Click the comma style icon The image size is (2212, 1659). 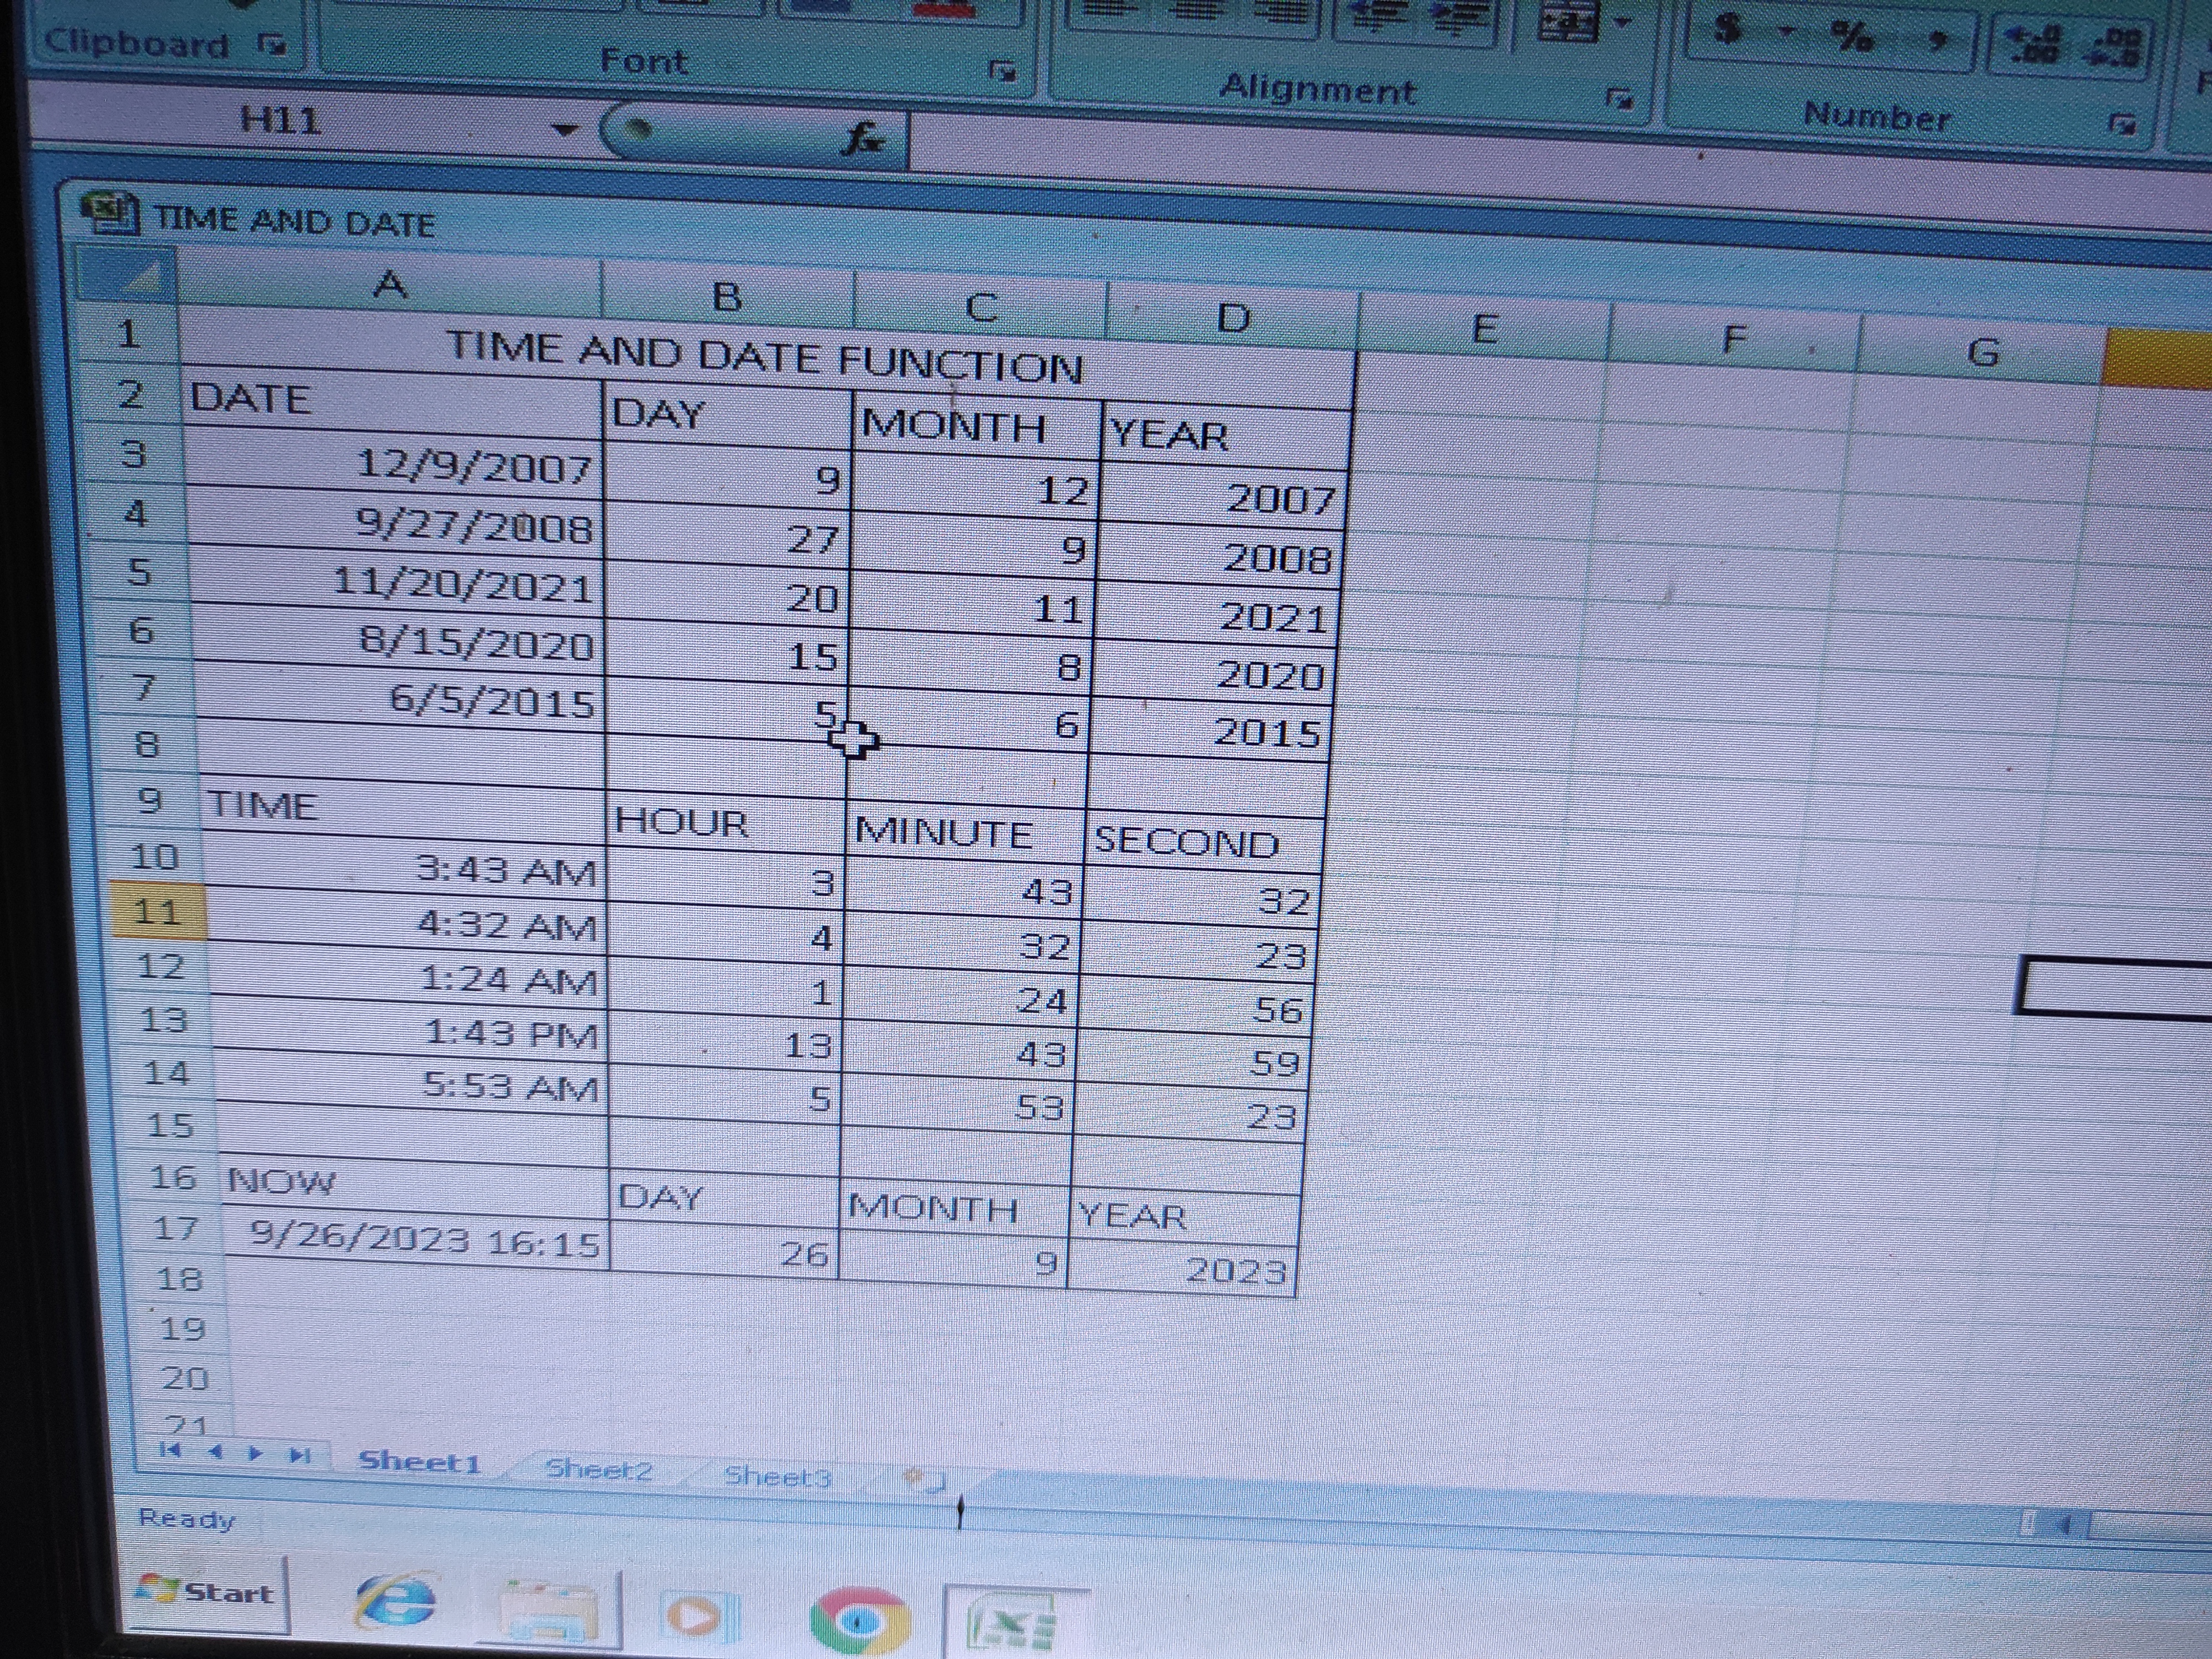[1937, 40]
